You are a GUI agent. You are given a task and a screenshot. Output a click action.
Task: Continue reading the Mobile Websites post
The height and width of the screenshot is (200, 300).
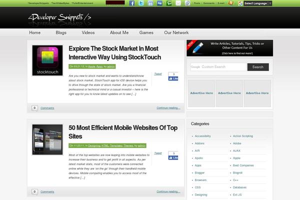pyautogui.click(x=168, y=191)
